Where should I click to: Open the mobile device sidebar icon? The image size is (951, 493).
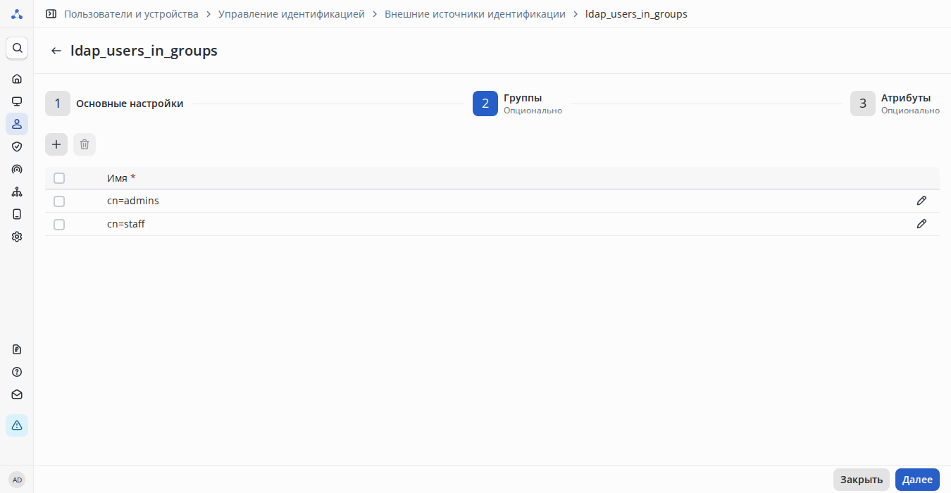pos(17,214)
